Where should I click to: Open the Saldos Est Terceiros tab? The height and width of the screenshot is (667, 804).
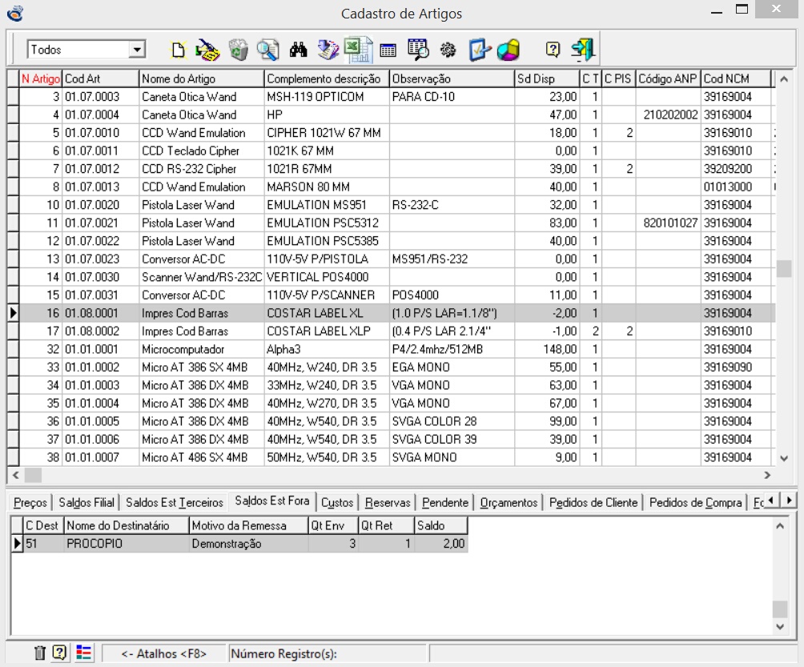(175, 502)
